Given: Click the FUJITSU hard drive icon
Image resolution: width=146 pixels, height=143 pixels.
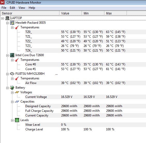Looking at the screenshot, I should tap(12, 74).
